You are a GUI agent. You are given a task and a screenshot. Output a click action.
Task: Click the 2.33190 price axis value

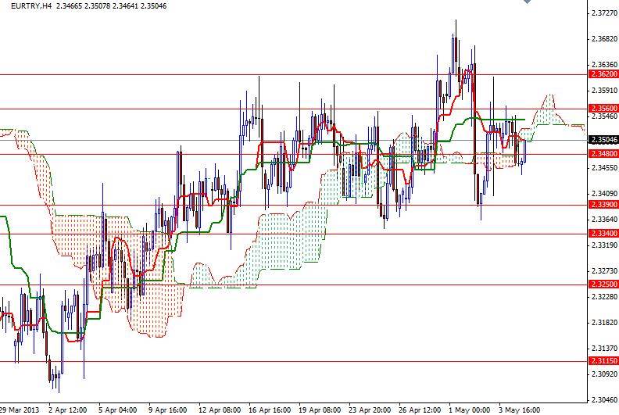click(604, 245)
